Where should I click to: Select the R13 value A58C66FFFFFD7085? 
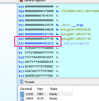click(39, 71)
